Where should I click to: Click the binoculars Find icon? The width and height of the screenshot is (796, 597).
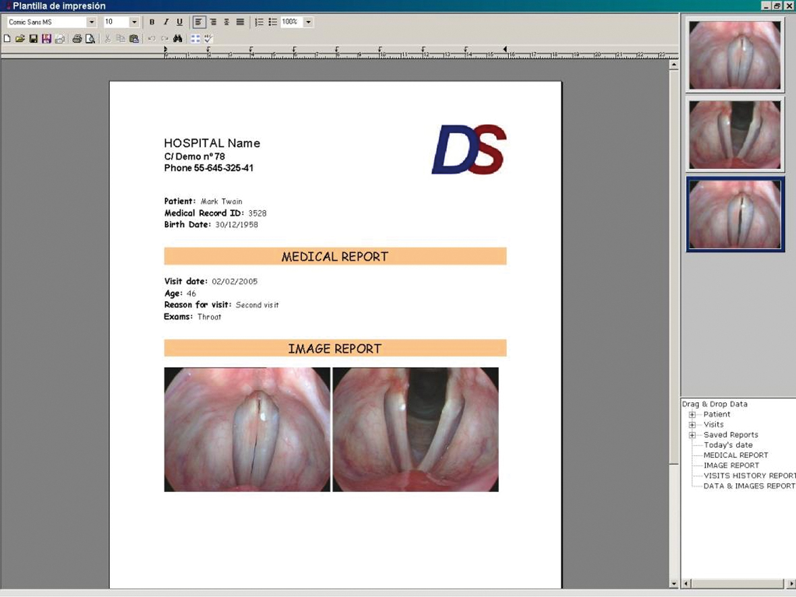(178, 39)
